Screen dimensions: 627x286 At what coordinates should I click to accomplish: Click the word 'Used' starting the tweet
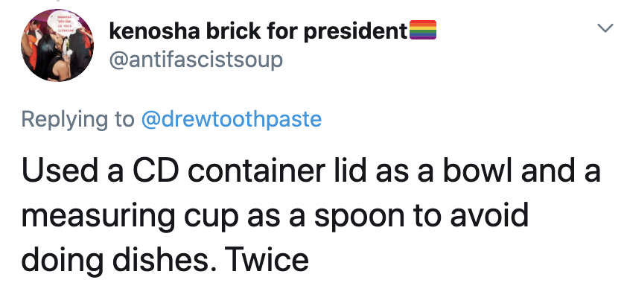tap(55, 171)
